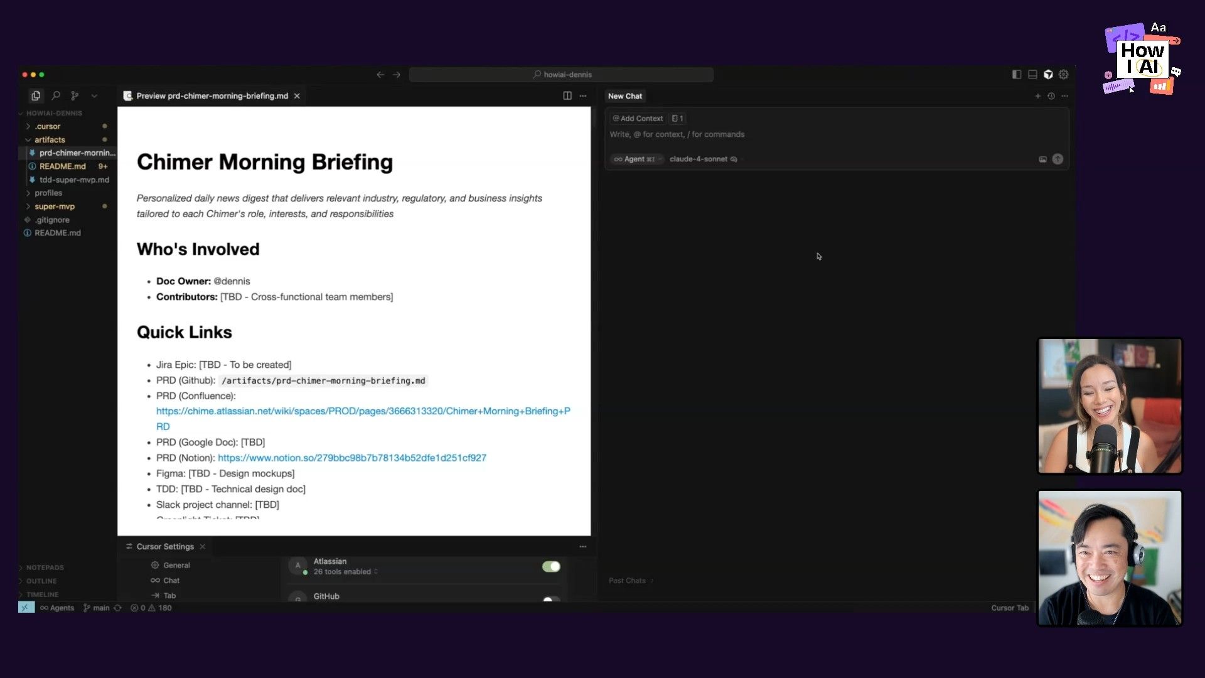Switch git branch main in status bar
This screenshot has height=678, width=1205.
[x=96, y=608]
